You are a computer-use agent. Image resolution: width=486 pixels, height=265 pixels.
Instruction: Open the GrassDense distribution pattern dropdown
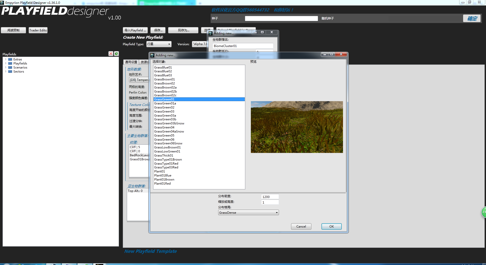248,213
